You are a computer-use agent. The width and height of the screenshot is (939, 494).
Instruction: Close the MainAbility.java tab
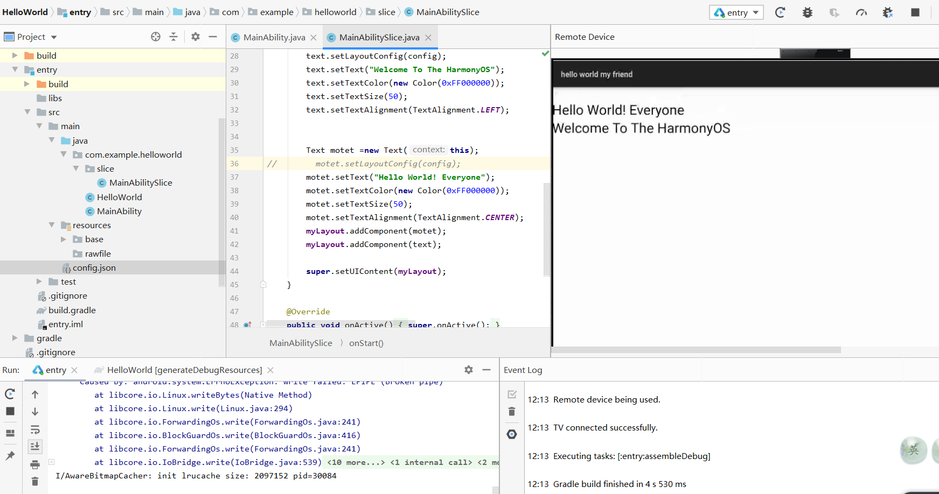pyautogui.click(x=314, y=37)
